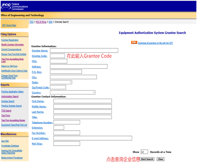Click the State label link

coord(35,82)
